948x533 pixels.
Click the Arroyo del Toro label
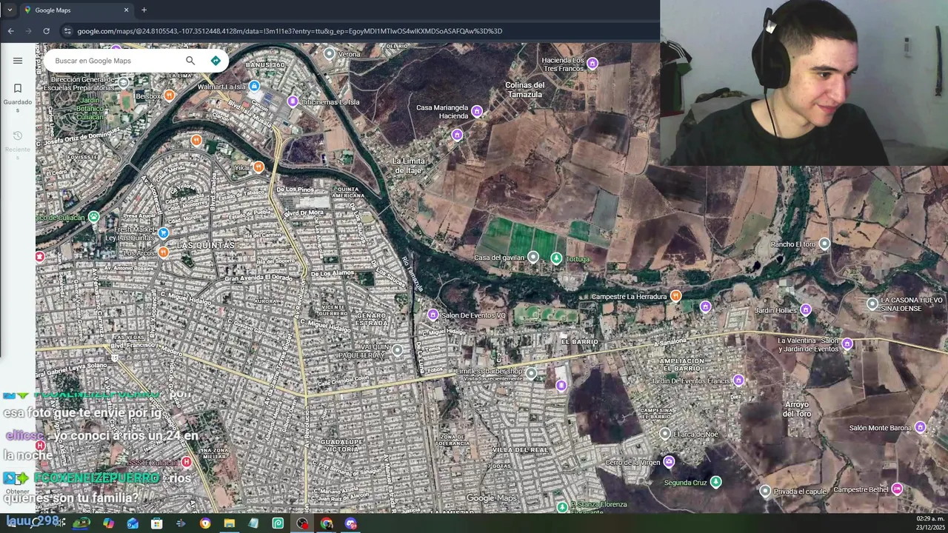coord(796,409)
